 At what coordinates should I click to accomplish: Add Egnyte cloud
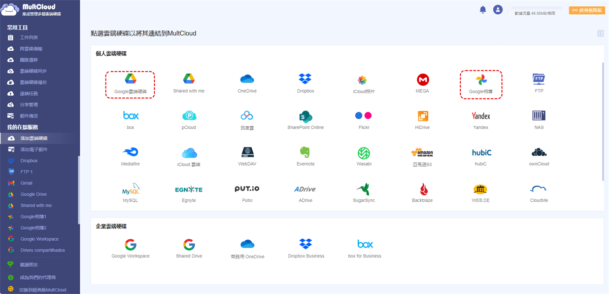pos(189,193)
